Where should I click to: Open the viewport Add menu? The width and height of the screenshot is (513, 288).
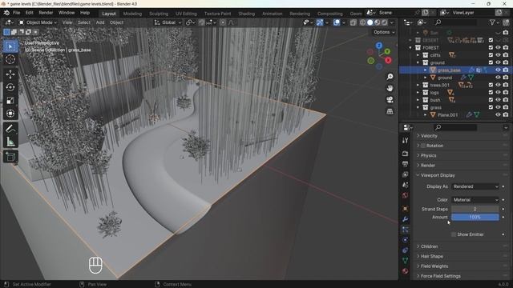(100, 22)
